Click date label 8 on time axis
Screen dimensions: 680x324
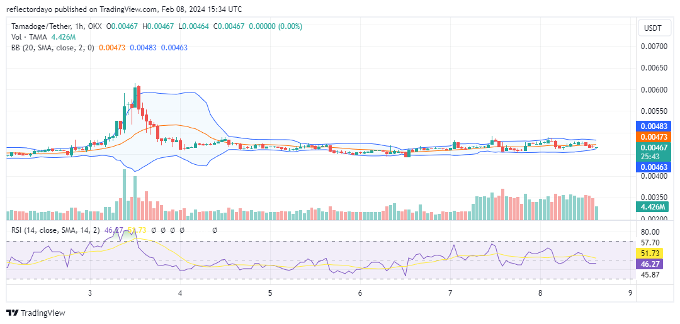[x=540, y=293]
